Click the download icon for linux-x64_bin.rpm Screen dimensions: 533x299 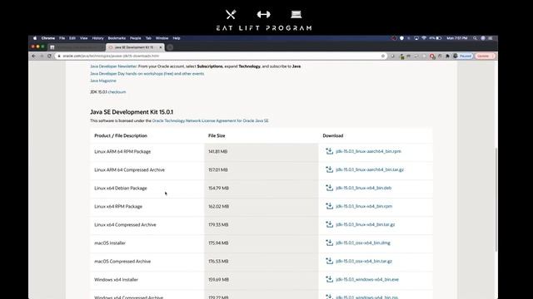[x=329, y=206]
